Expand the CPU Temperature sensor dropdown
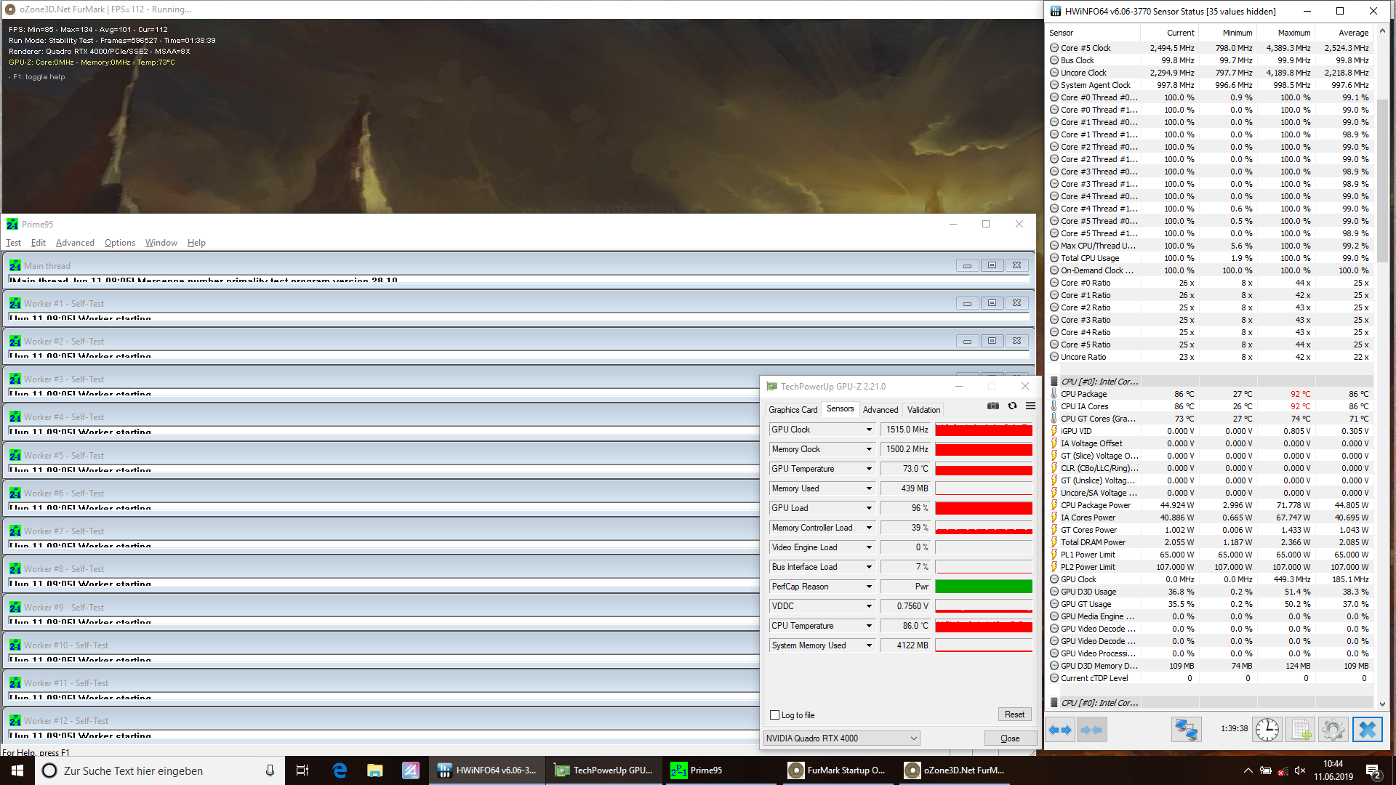 coord(869,626)
